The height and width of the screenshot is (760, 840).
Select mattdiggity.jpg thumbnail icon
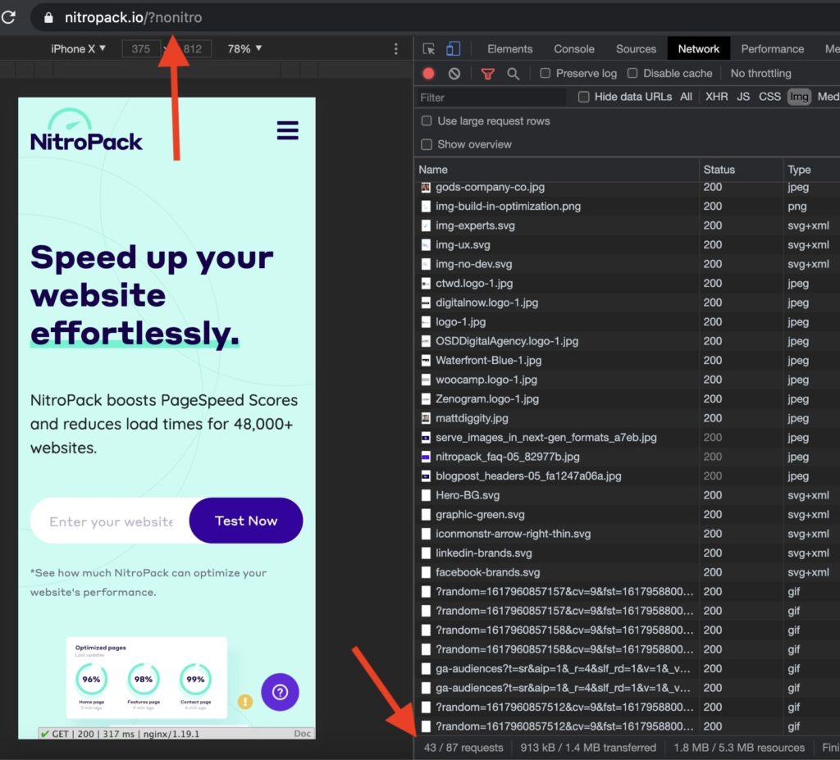point(426,418)
